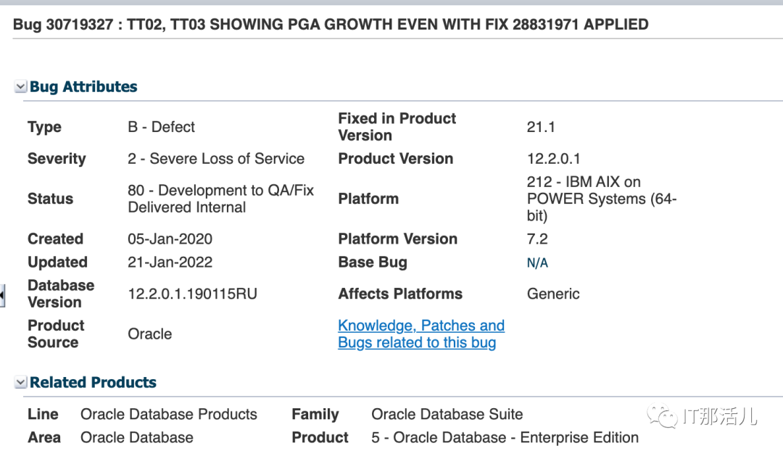
Task: Click the N/A Base Bug link
Action: [537, 262]
